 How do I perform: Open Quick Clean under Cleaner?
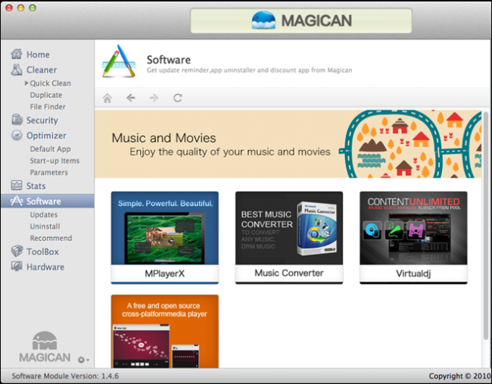coord(50,83)
